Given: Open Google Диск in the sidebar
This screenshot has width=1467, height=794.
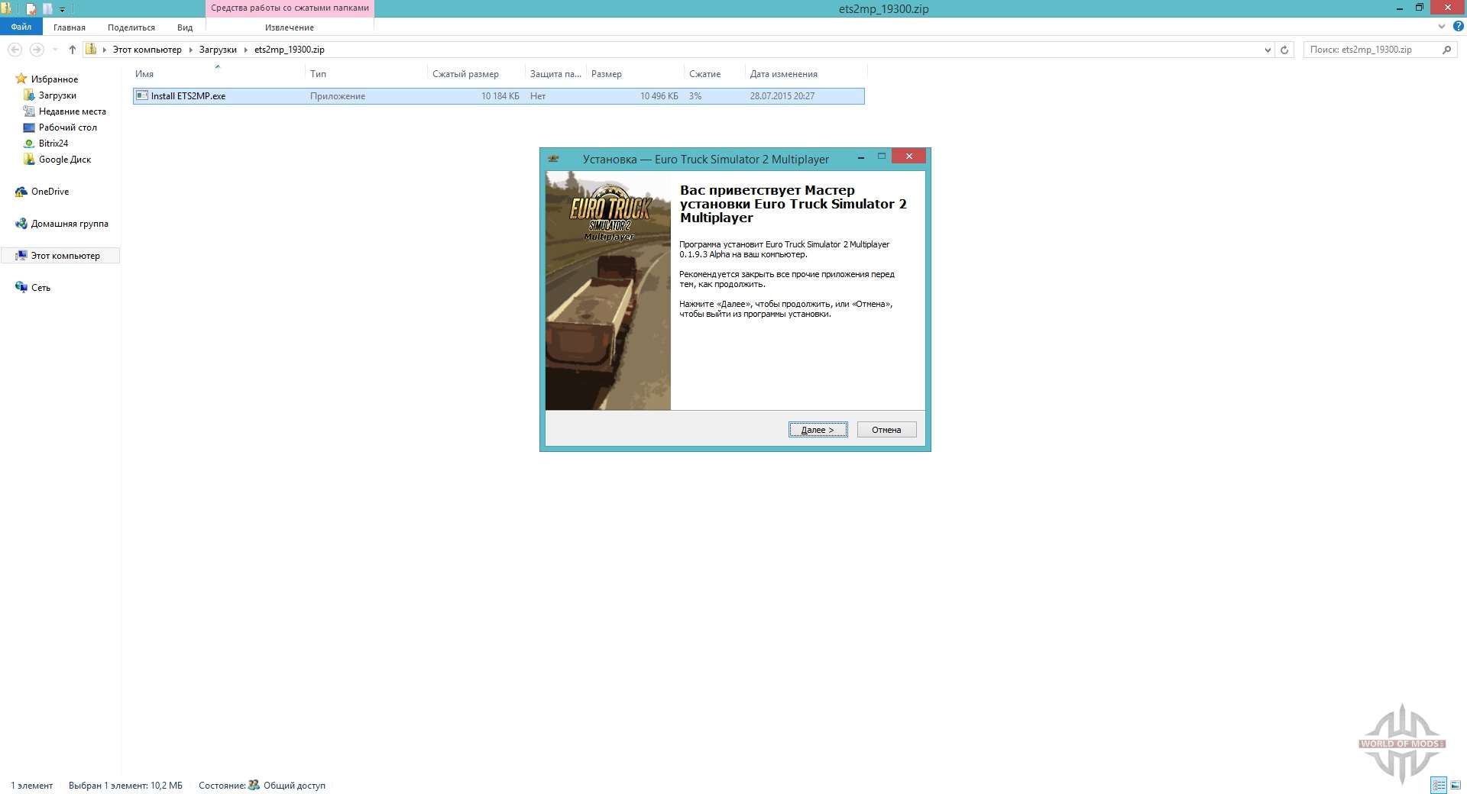Looking at the screenshot, I should 64,160.
